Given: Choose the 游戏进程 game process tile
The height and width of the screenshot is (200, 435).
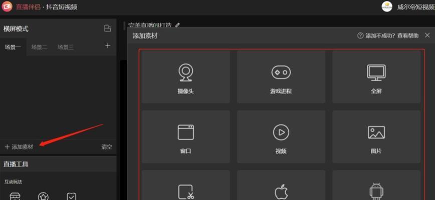Looking at the screenshot, I should click(281, 76).
